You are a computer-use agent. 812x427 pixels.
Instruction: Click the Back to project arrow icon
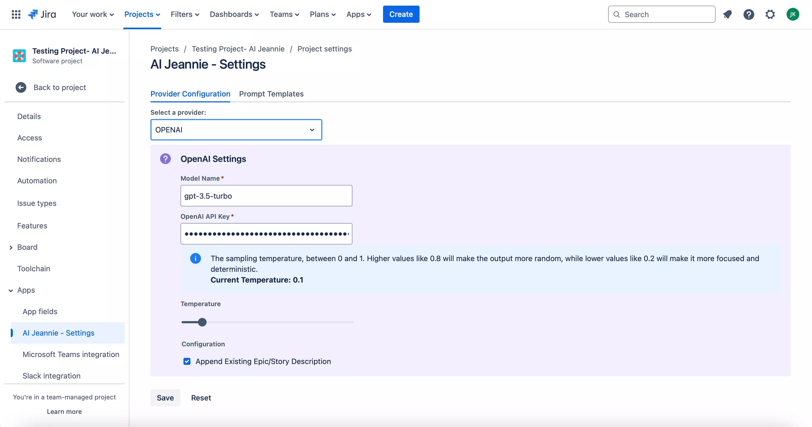pyautogui.click(x=21, y=87)
